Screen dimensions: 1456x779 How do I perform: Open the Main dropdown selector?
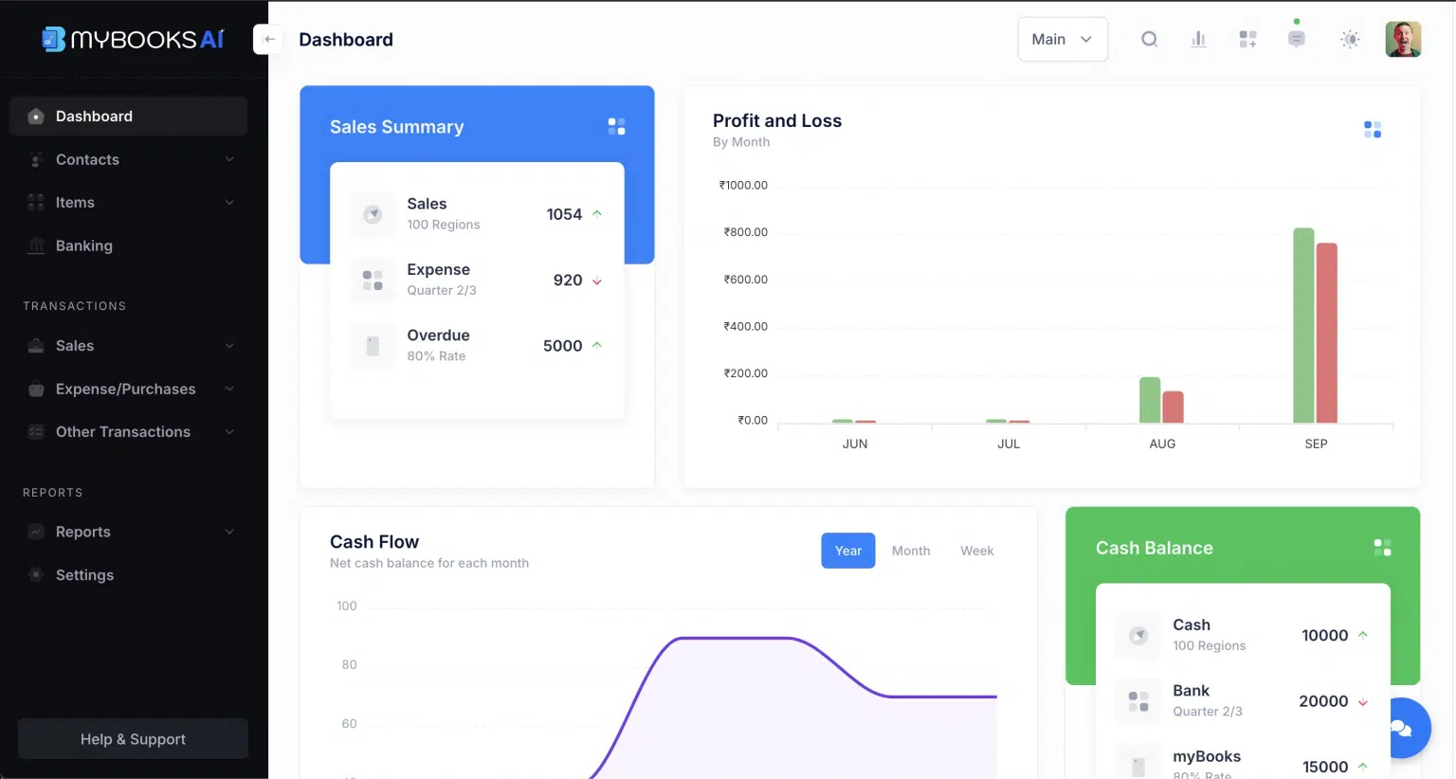[x=1062, y=39]
